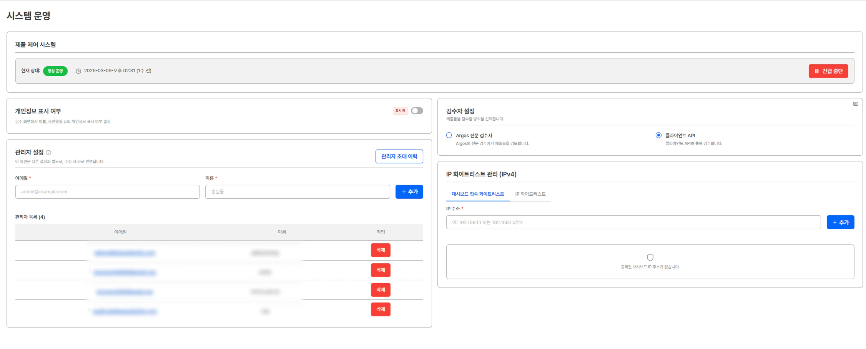866x349 pixels.
Task: Delete the fourth administrator in the list
Action: 381,309
